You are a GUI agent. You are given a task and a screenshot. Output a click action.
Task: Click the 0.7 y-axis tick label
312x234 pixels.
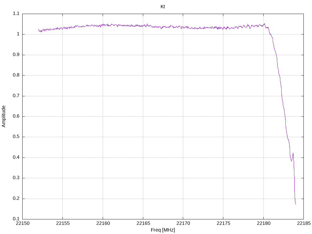(16, 96)
